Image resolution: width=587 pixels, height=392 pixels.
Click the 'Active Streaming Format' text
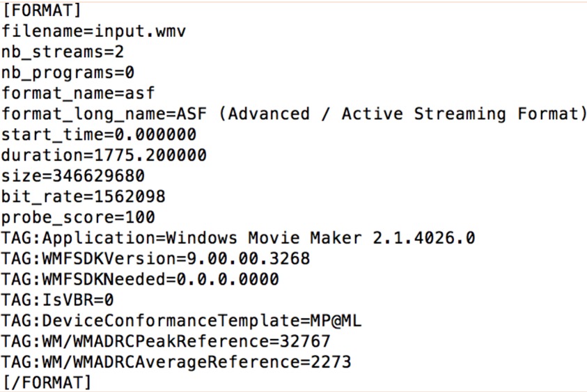pos(459,113)
